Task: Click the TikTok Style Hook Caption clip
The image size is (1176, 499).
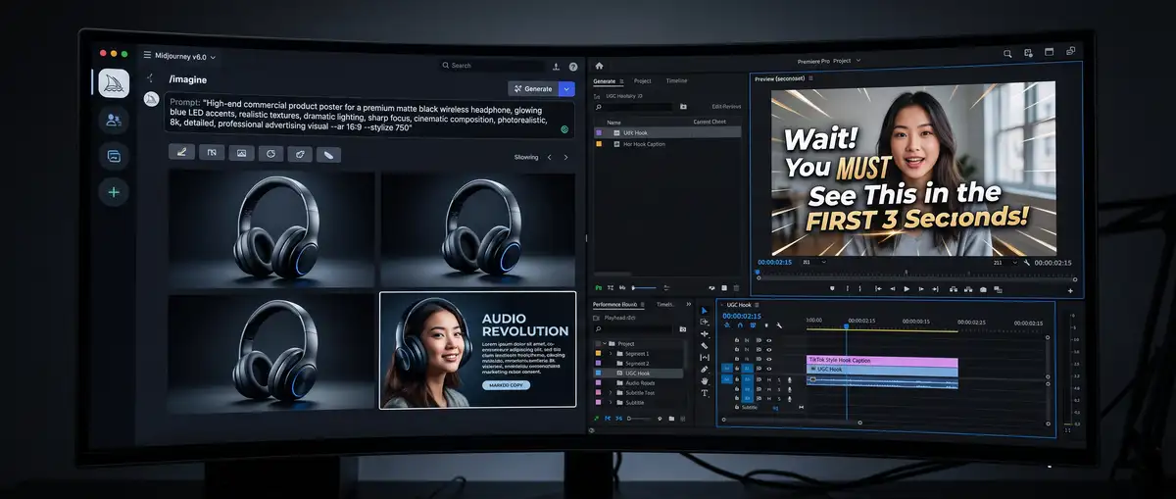Action: [x=882, y=361]
